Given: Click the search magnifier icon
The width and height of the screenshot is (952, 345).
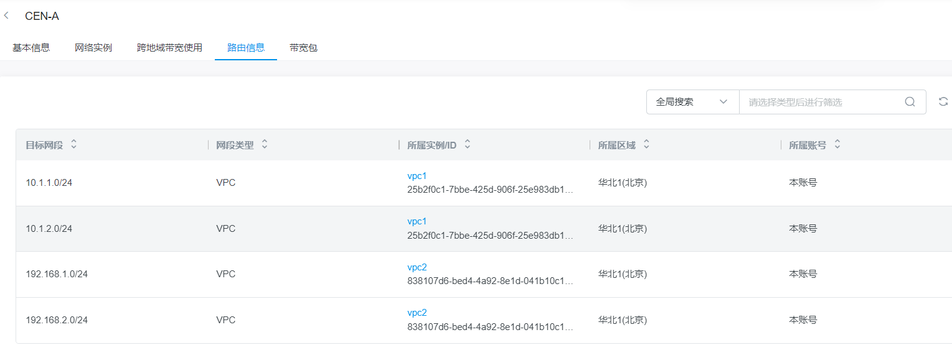Looking at the screenshot, I should (910, 102).
